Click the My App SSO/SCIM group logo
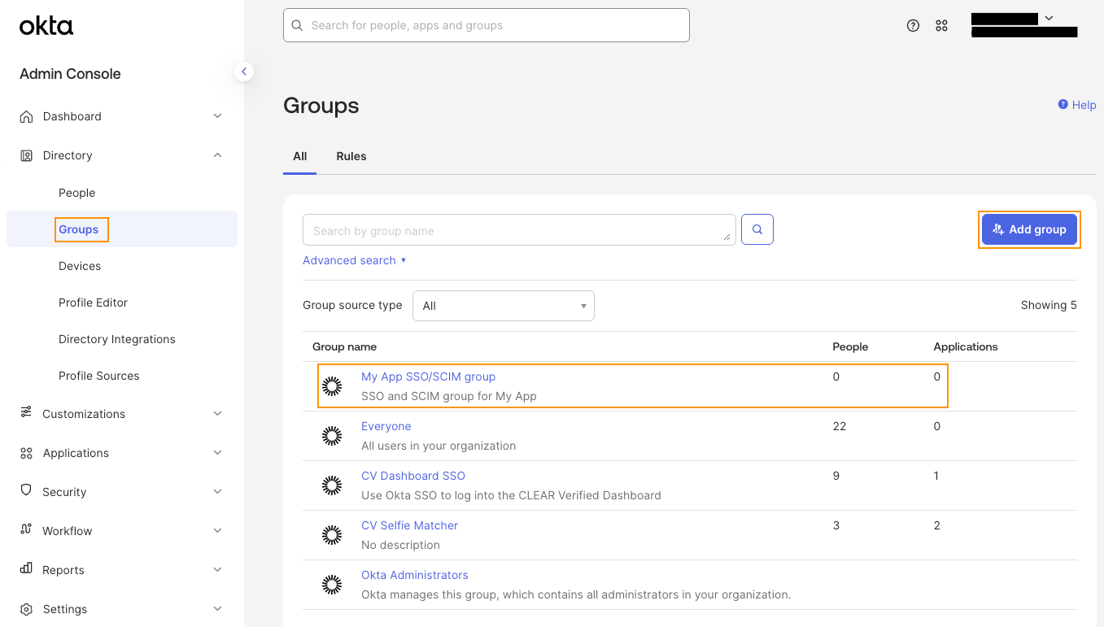 332,386
